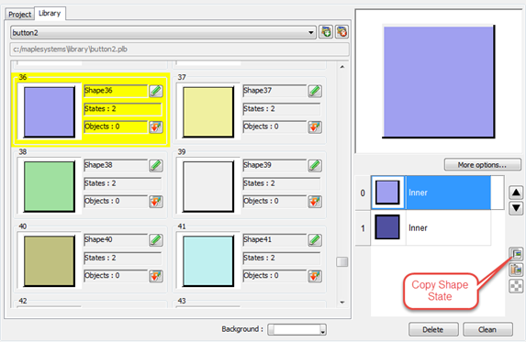The height and width of the screenshot is (342, 526).
Task: Click the Copy Shape State icon
Action: (x=516, y=254)
